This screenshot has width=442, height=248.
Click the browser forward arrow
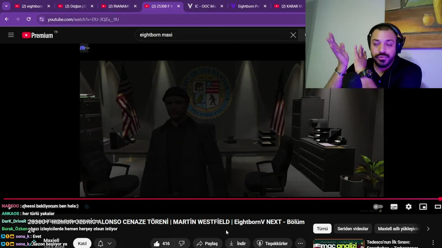click(18, 19)
